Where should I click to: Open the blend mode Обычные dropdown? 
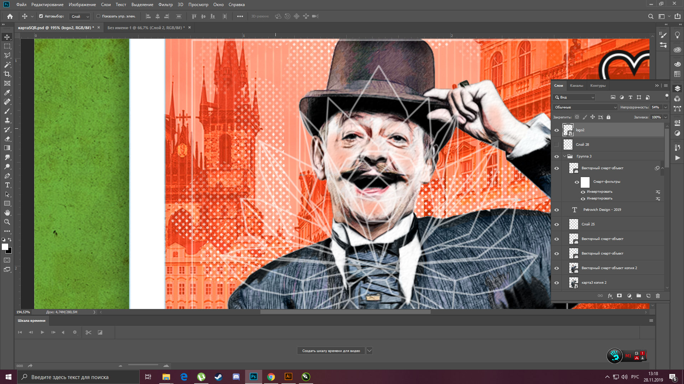(585, 107)
